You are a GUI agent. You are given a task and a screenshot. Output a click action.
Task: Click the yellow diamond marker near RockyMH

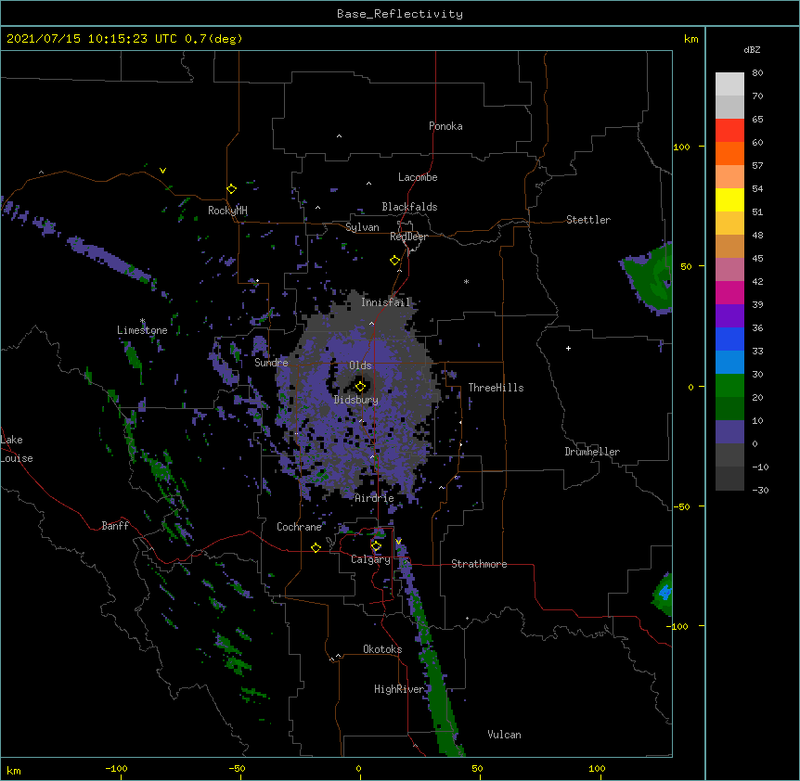click(x=231, y=189)
